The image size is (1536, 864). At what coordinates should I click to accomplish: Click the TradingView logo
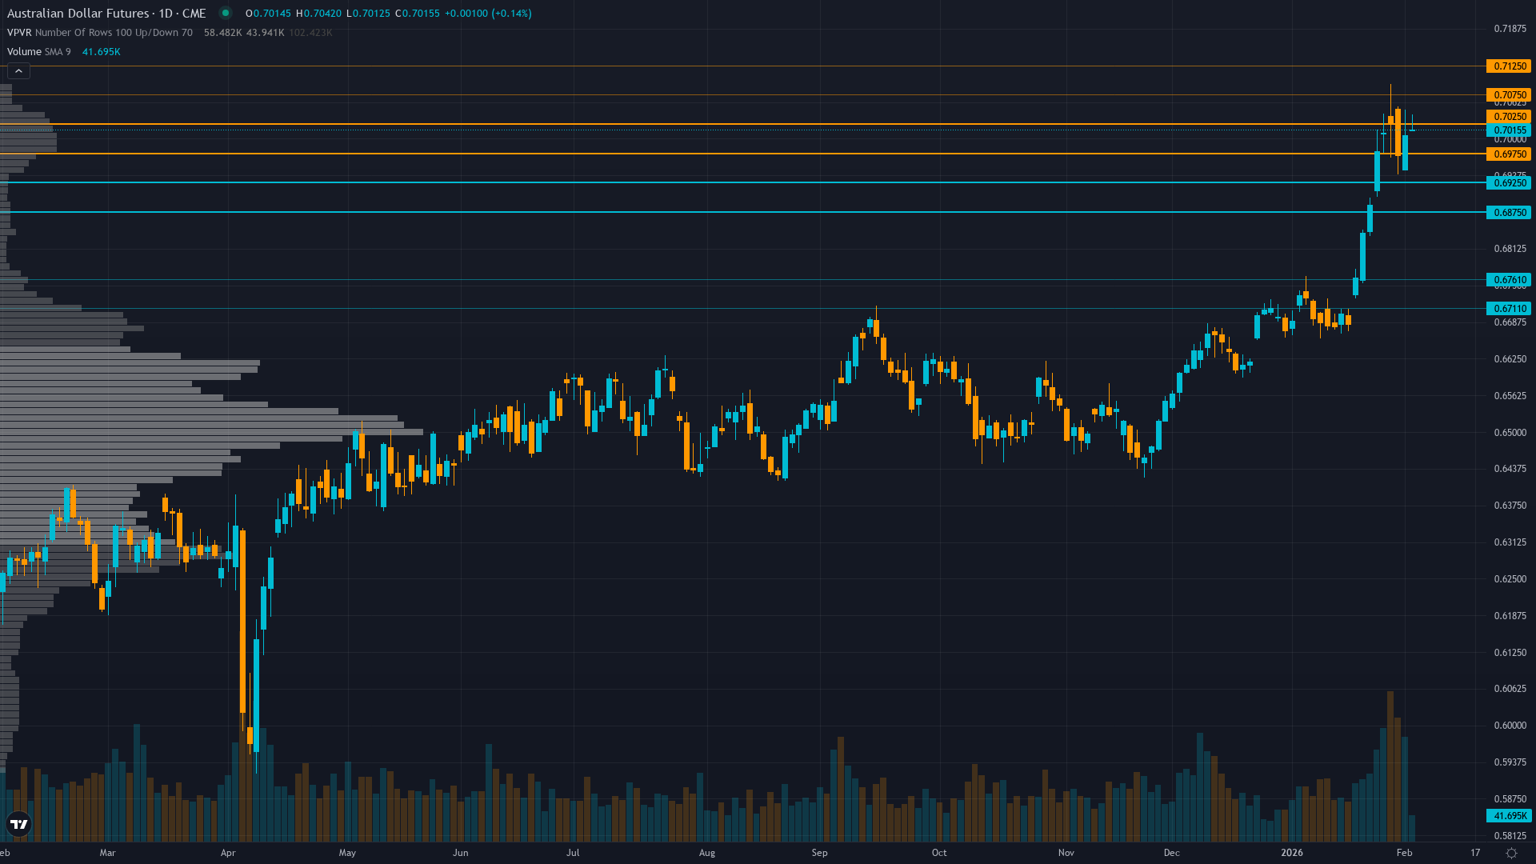(x=18, y=825)
